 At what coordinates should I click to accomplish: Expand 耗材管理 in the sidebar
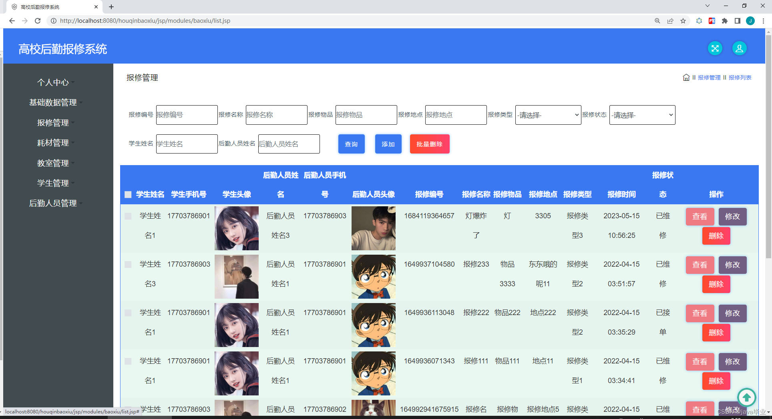click(x=56, y=143)
